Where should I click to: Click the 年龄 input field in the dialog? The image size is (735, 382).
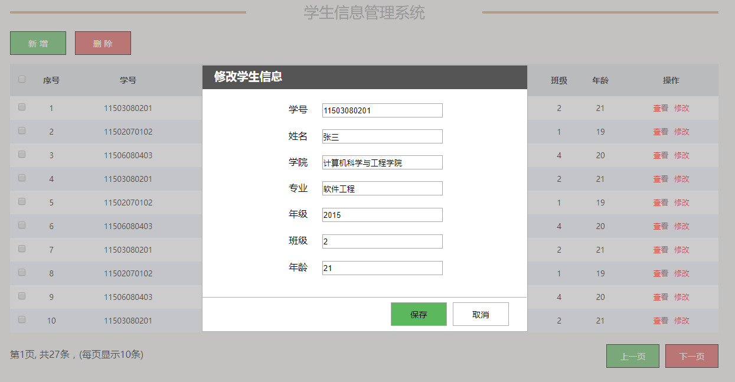[382, 268]
